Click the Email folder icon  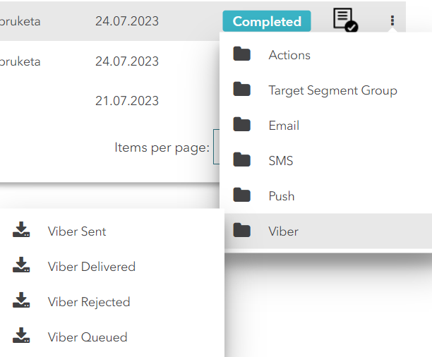242,125
